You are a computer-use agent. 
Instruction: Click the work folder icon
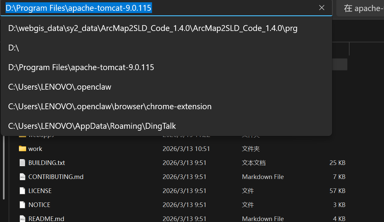22,149
